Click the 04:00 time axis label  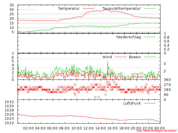click(x=40, y=128)
